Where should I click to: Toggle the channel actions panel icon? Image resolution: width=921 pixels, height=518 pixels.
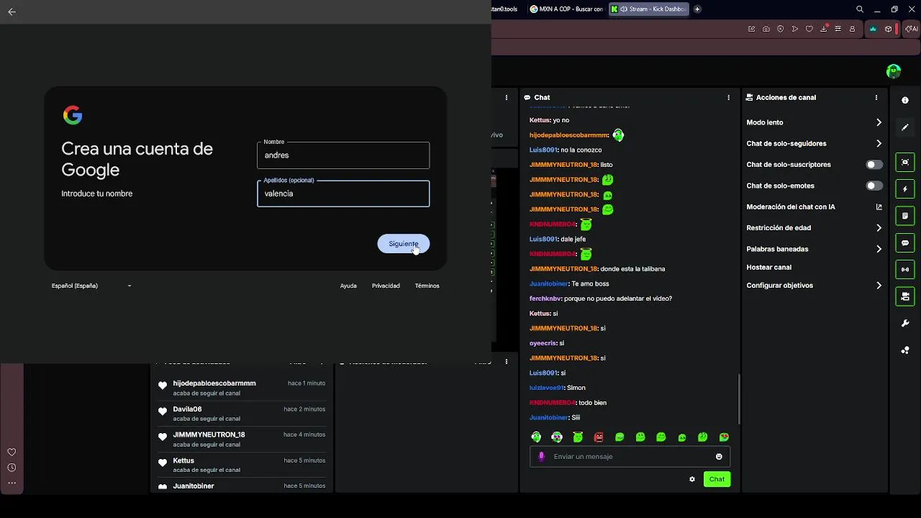pos(905,296)
